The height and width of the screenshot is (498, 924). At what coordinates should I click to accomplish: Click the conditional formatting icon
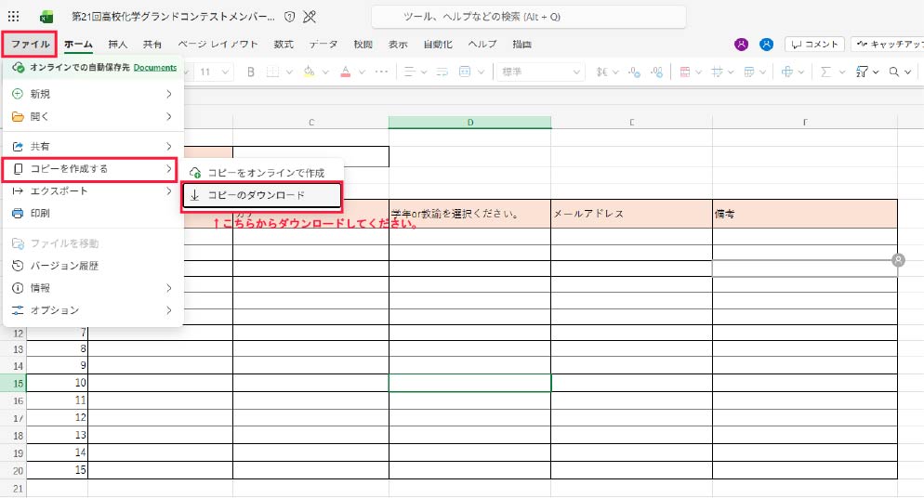[685, 72]
